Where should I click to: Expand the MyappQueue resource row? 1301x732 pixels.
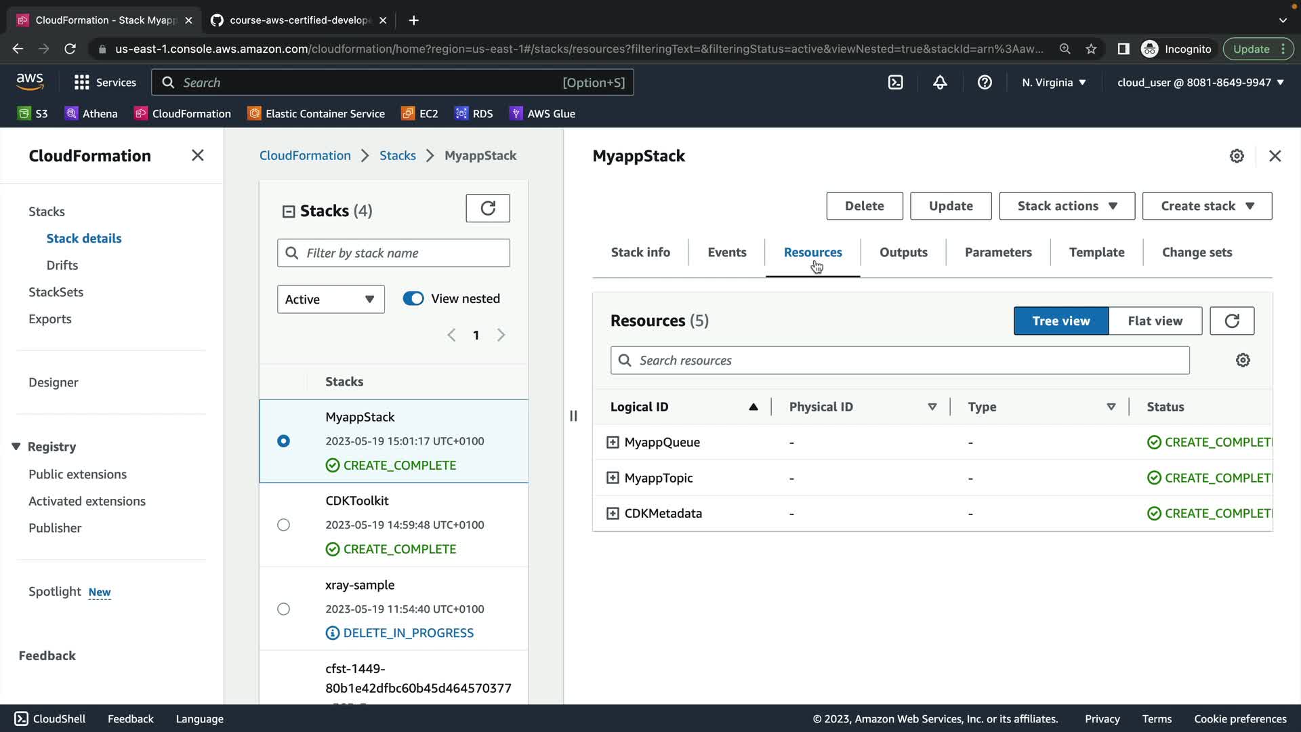pyautogui.click(x=613, y=443)
